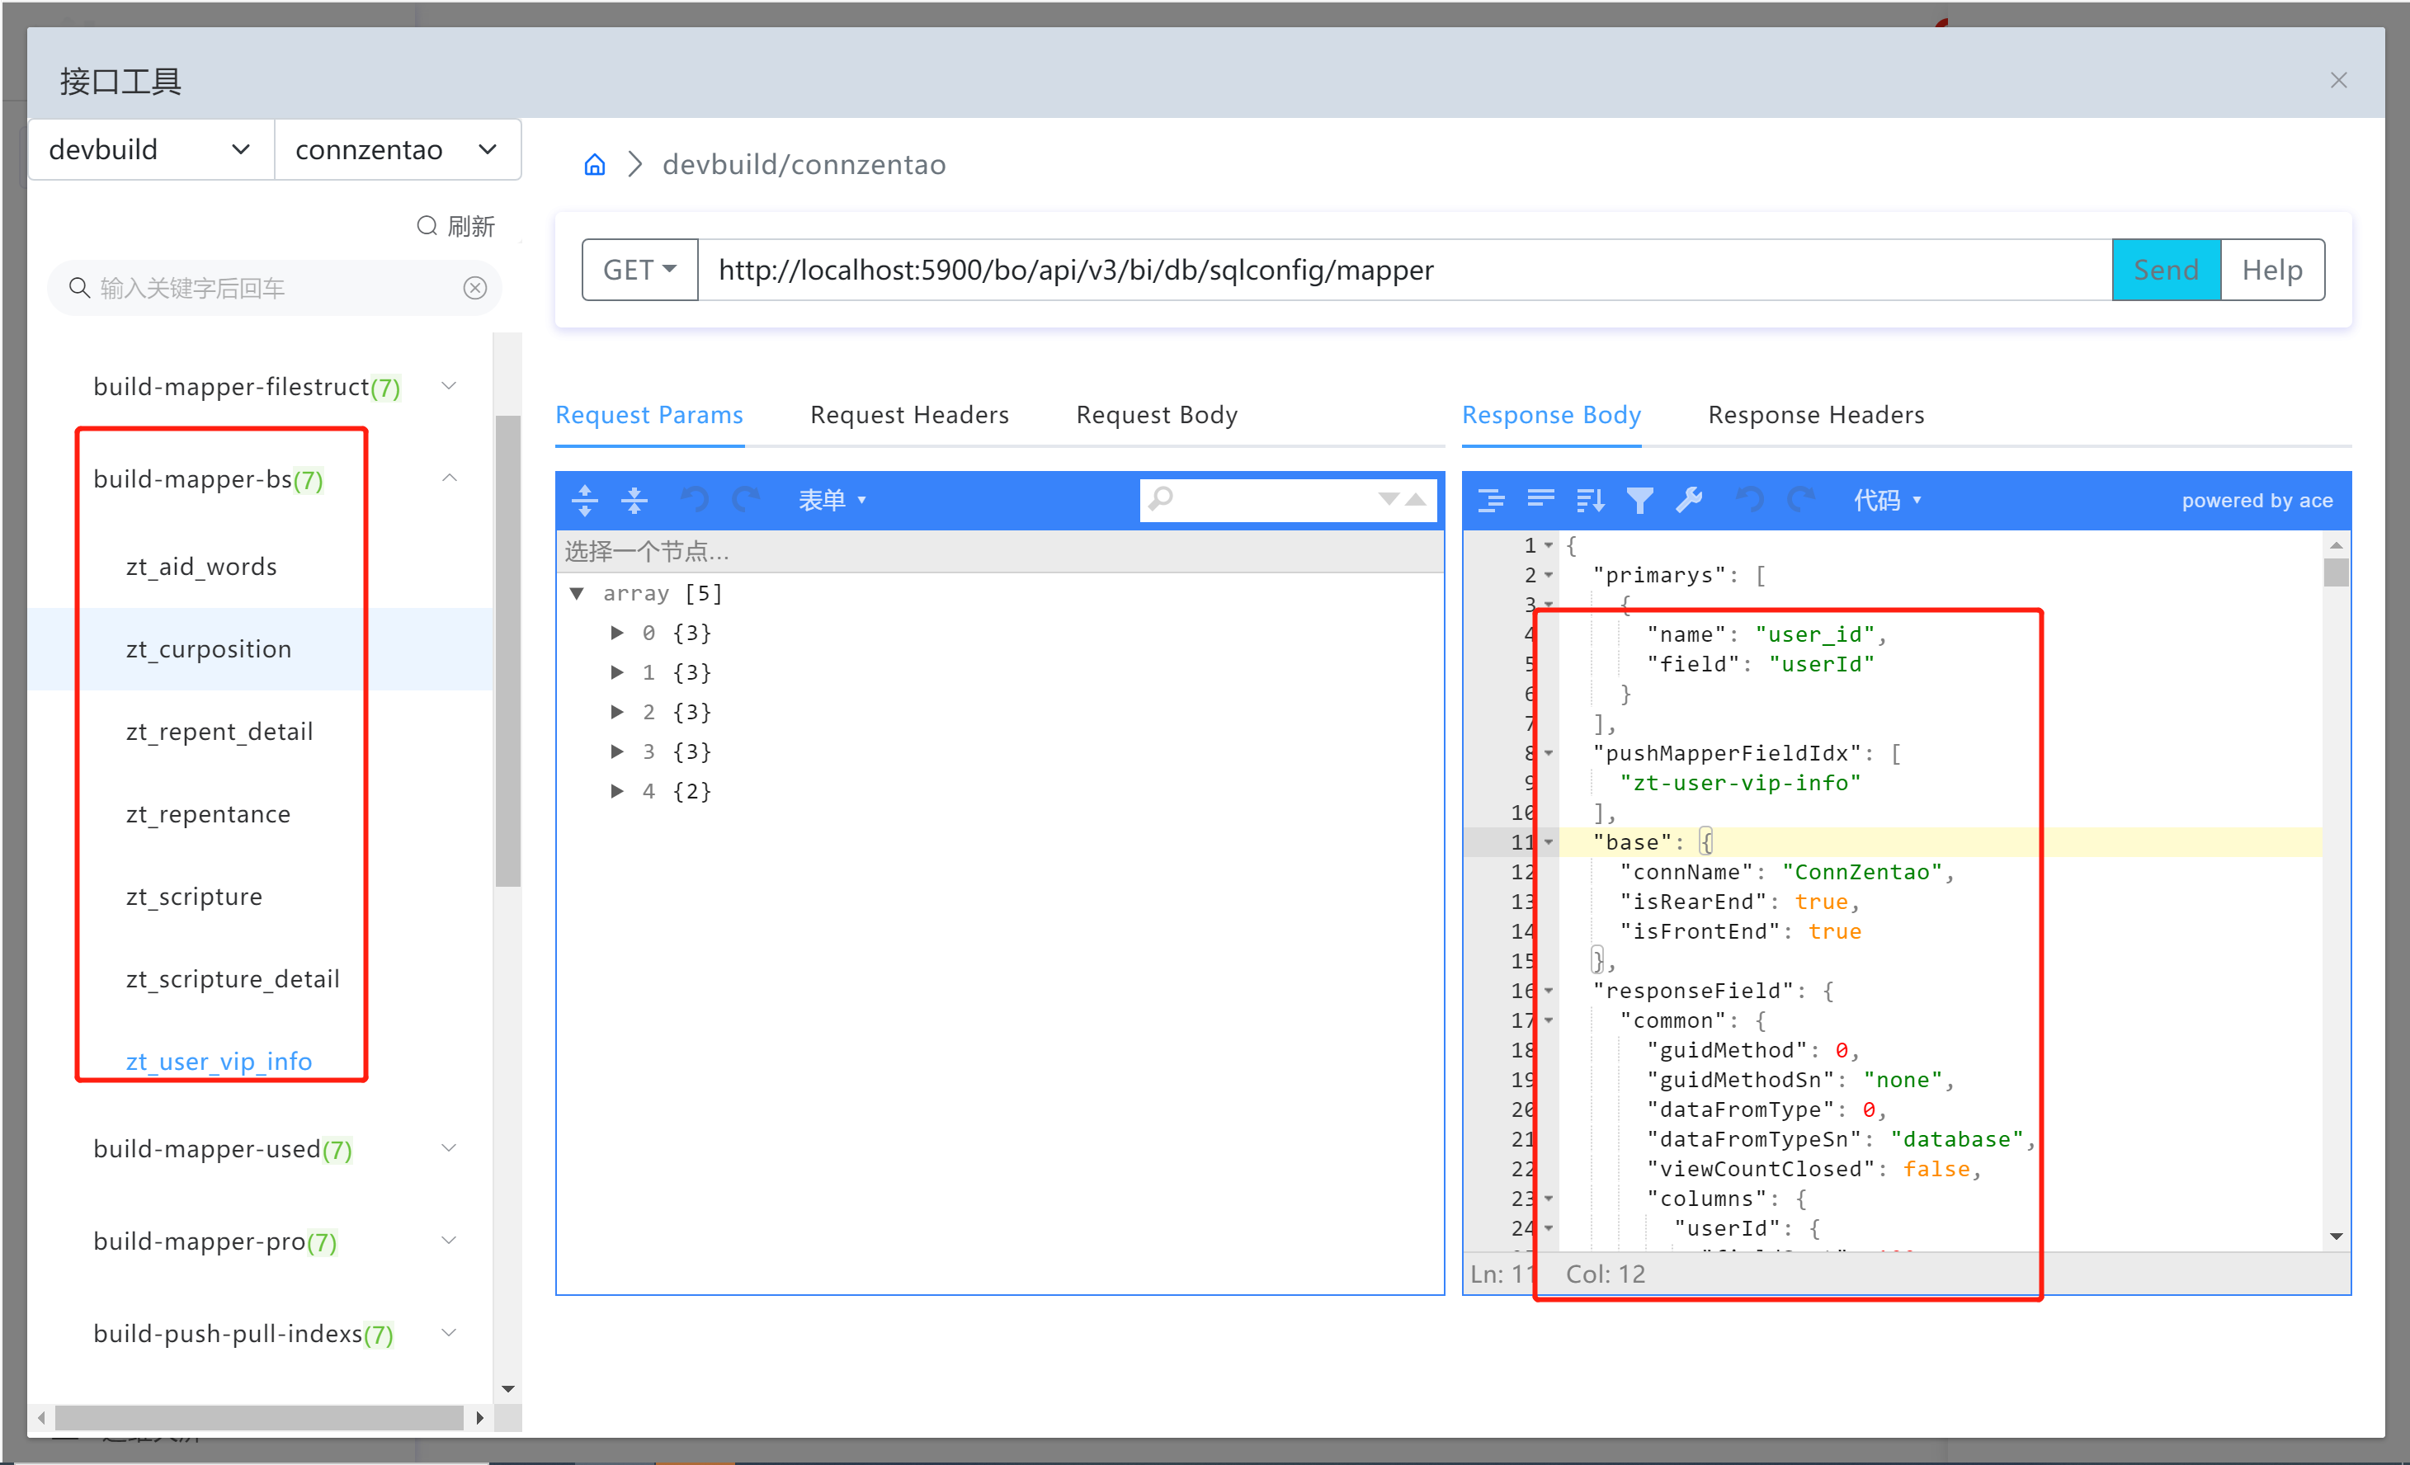Click the Send button
Screen dimensions: 2410x1465
[2167, 269]
